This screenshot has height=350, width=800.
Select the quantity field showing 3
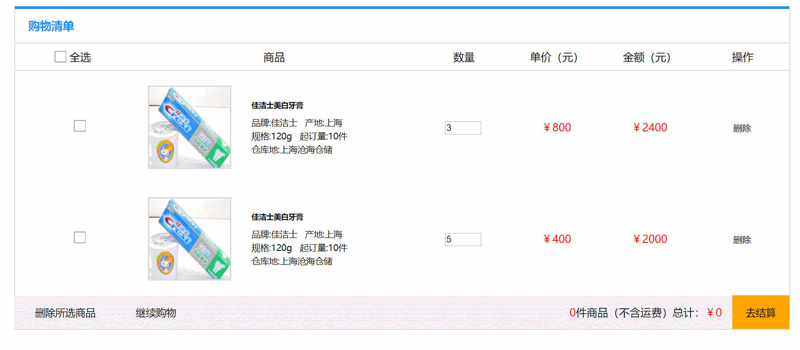coord(463,128)
